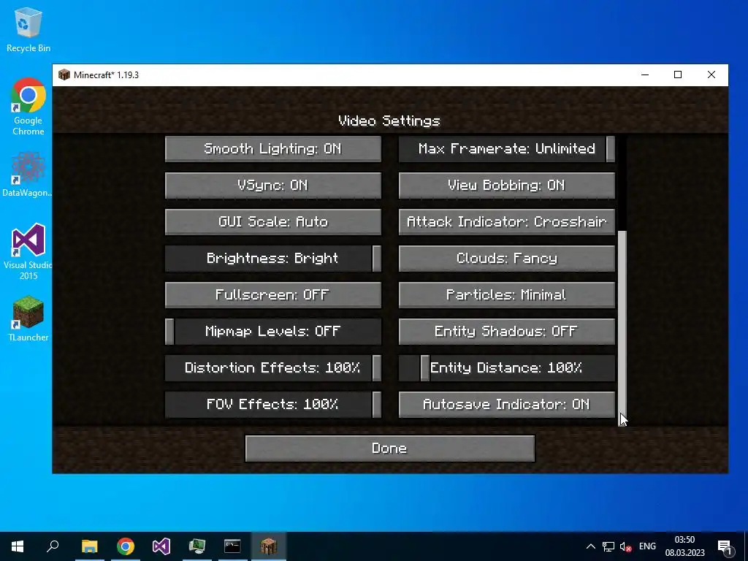Select Minecraft taskbar icon
The image size is (748, 561).
click(x=269, y=546)
